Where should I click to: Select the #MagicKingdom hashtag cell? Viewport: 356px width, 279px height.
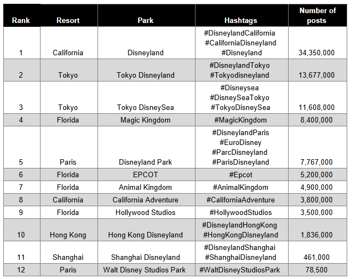point(242,120)
